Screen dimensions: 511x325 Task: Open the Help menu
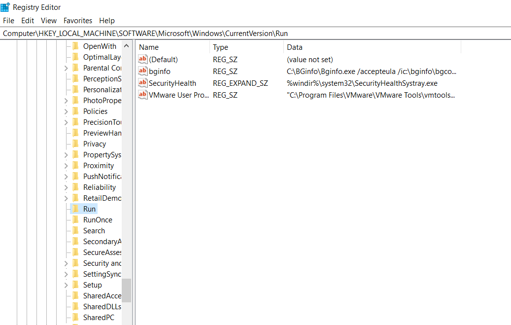point(107,21)
